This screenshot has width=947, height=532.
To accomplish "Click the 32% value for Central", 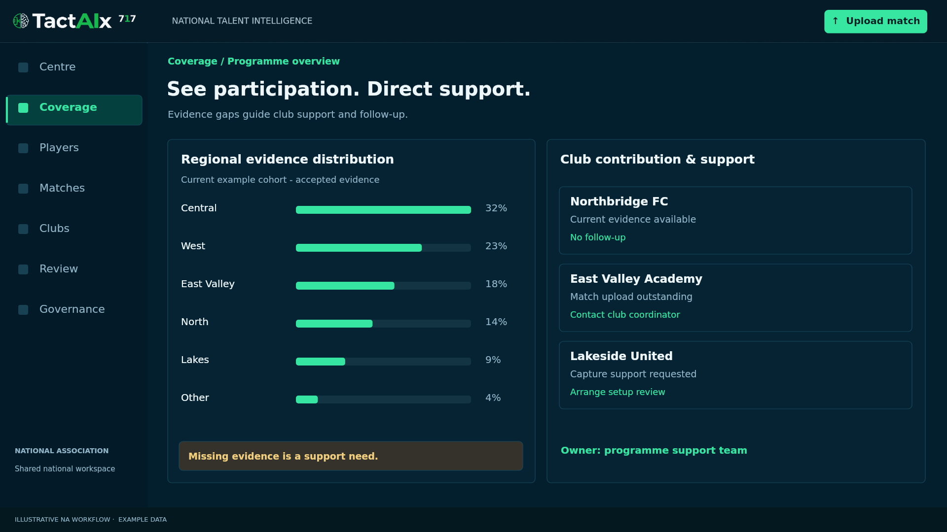I will 496,208.
